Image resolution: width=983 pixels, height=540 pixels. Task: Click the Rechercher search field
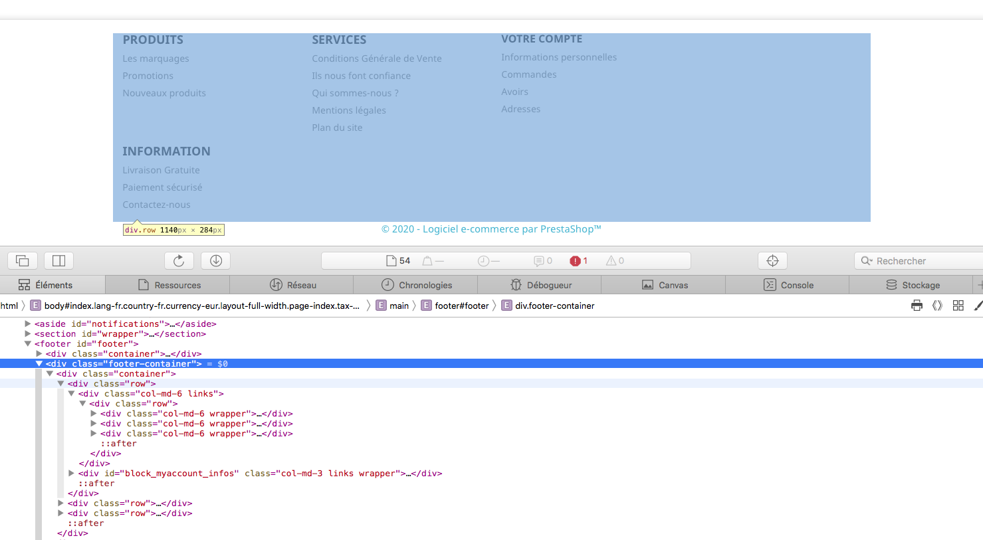(919, 261)
